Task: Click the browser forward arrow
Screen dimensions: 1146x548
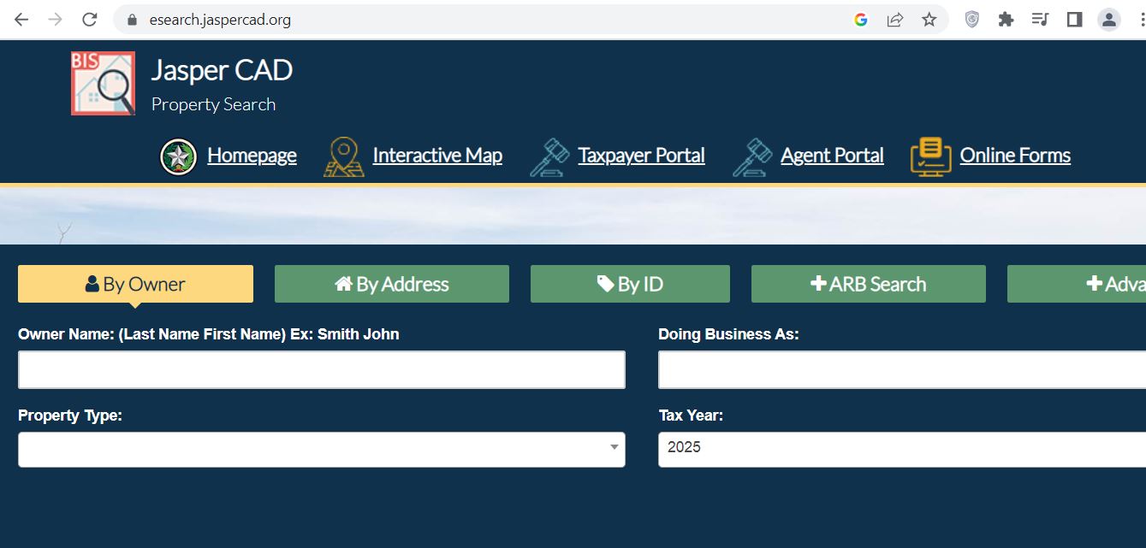Action: 56,20
